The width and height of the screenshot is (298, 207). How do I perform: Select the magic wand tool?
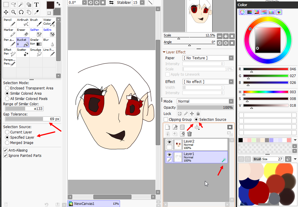pos(21,4)
